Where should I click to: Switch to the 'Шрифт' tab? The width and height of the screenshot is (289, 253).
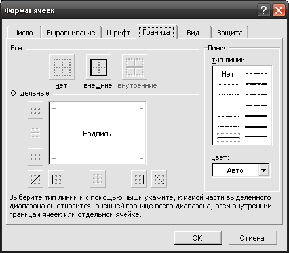[119, 33]
